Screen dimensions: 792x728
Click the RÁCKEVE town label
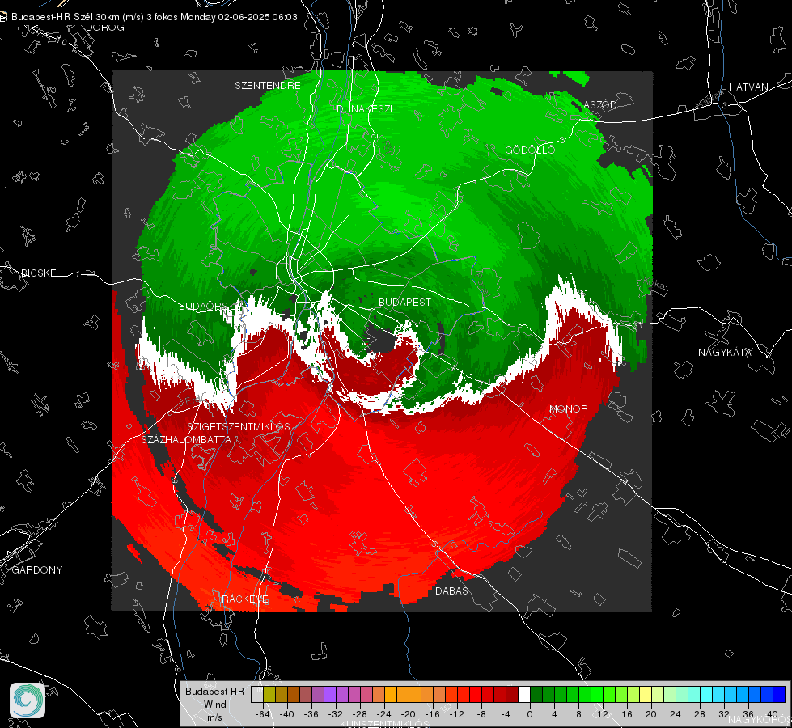click(x=245, y=599)
